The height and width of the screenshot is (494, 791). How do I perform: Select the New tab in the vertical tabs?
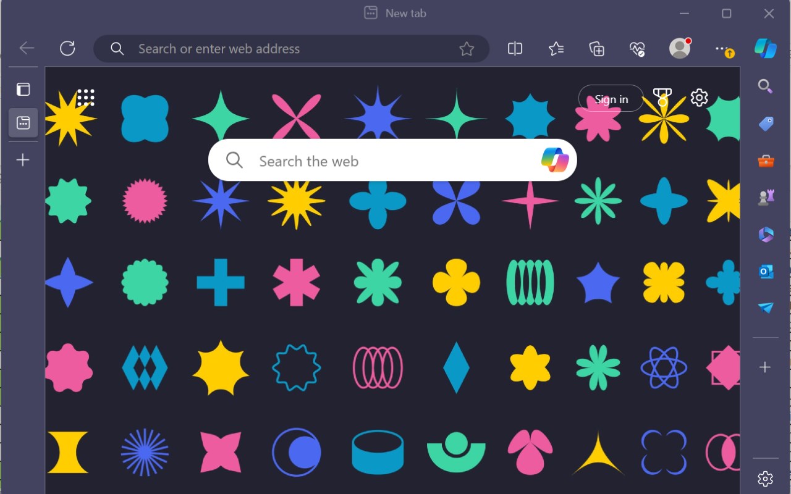point(23,122)
